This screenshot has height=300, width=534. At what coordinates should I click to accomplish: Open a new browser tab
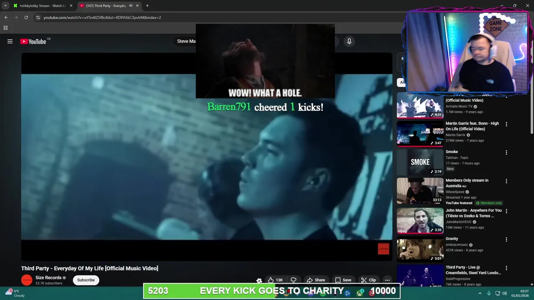(x=147, y=6)
